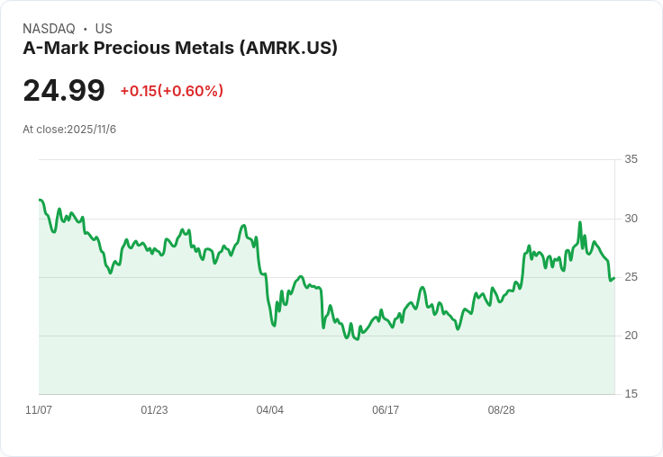The height and width of the screenshot is (457, 663).
Task: Click the +0.15(+0.60%) change value
Action: click(172, 91)
